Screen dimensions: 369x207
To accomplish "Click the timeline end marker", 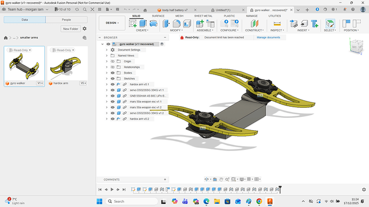I will (280, 189).
